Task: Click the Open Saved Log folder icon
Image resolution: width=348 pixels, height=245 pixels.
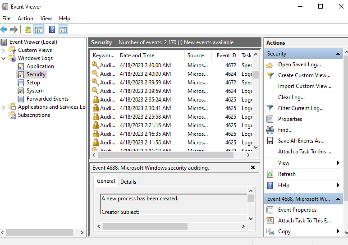Action: [x=270, y=65]
